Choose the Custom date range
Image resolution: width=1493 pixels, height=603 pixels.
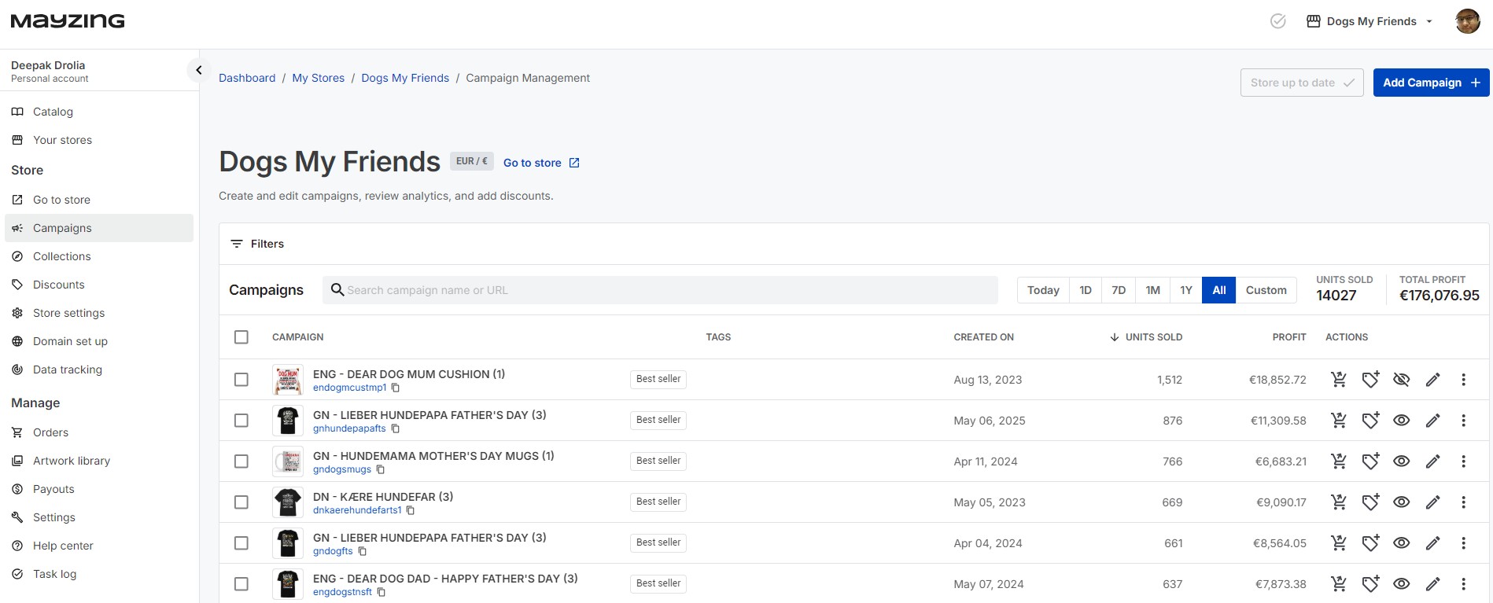(x=1266, y=290)
